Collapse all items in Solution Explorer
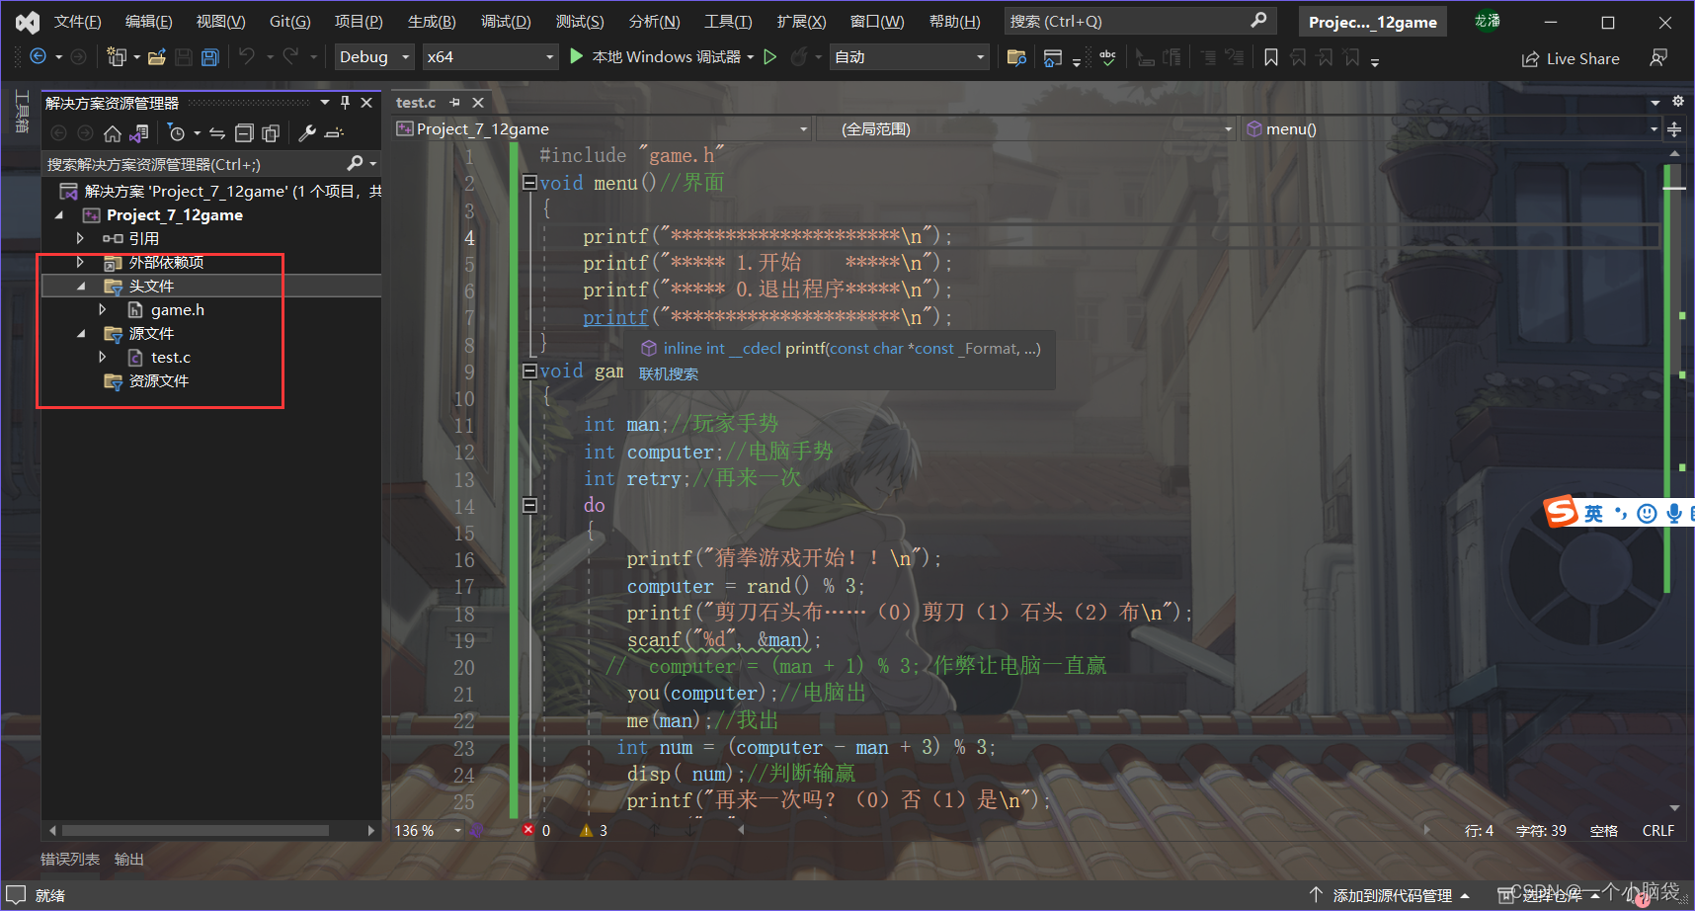 click(244, 132)
